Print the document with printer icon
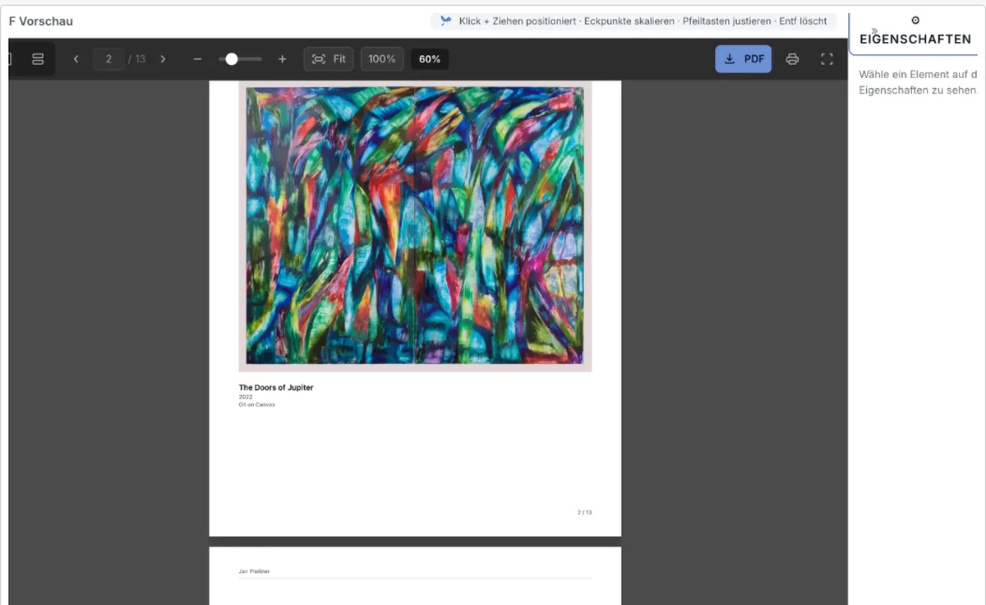Screen dimensions: 986x605 792,59
